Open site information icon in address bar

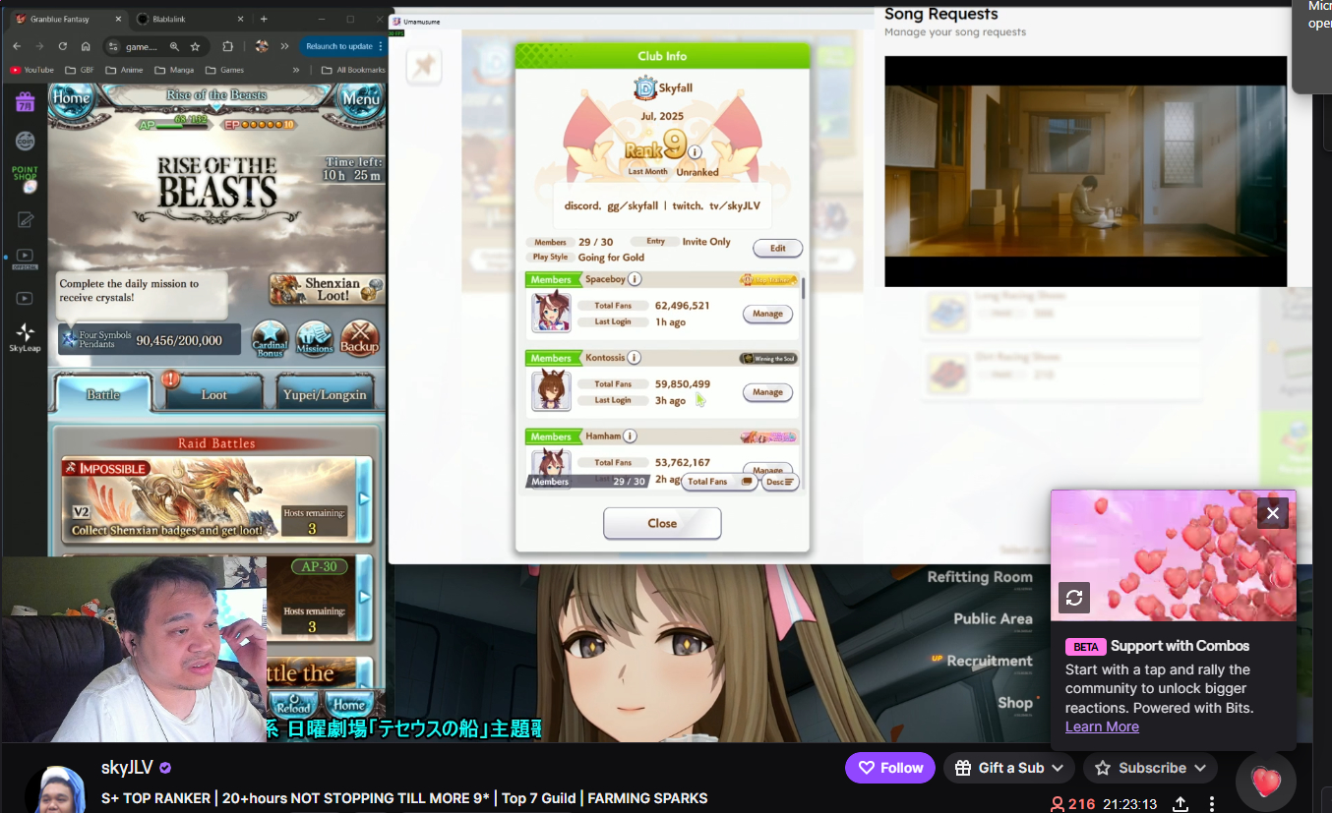click(113, 46)
